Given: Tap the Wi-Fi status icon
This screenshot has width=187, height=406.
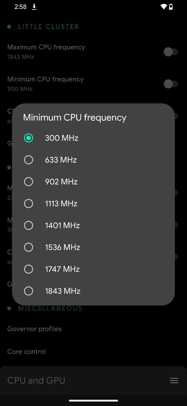Looking at the screenshot, I should [164, 7].
